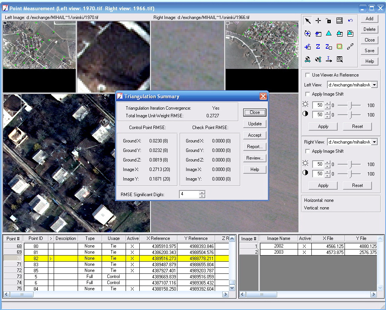Click the open padlock keep tool icon
The image size is (386, 310).
pyautogui.click(x=329, y=21)
